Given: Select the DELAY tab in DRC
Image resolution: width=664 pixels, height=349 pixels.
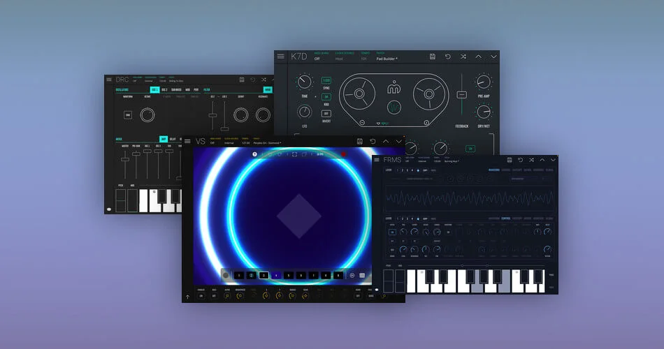Looking at the screenshot, I should (x=173, y=139).
